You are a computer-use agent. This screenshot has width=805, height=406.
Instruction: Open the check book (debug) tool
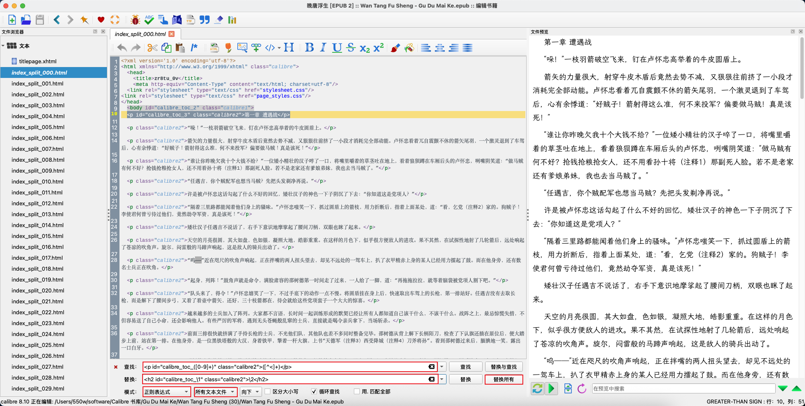coord(135,20)
